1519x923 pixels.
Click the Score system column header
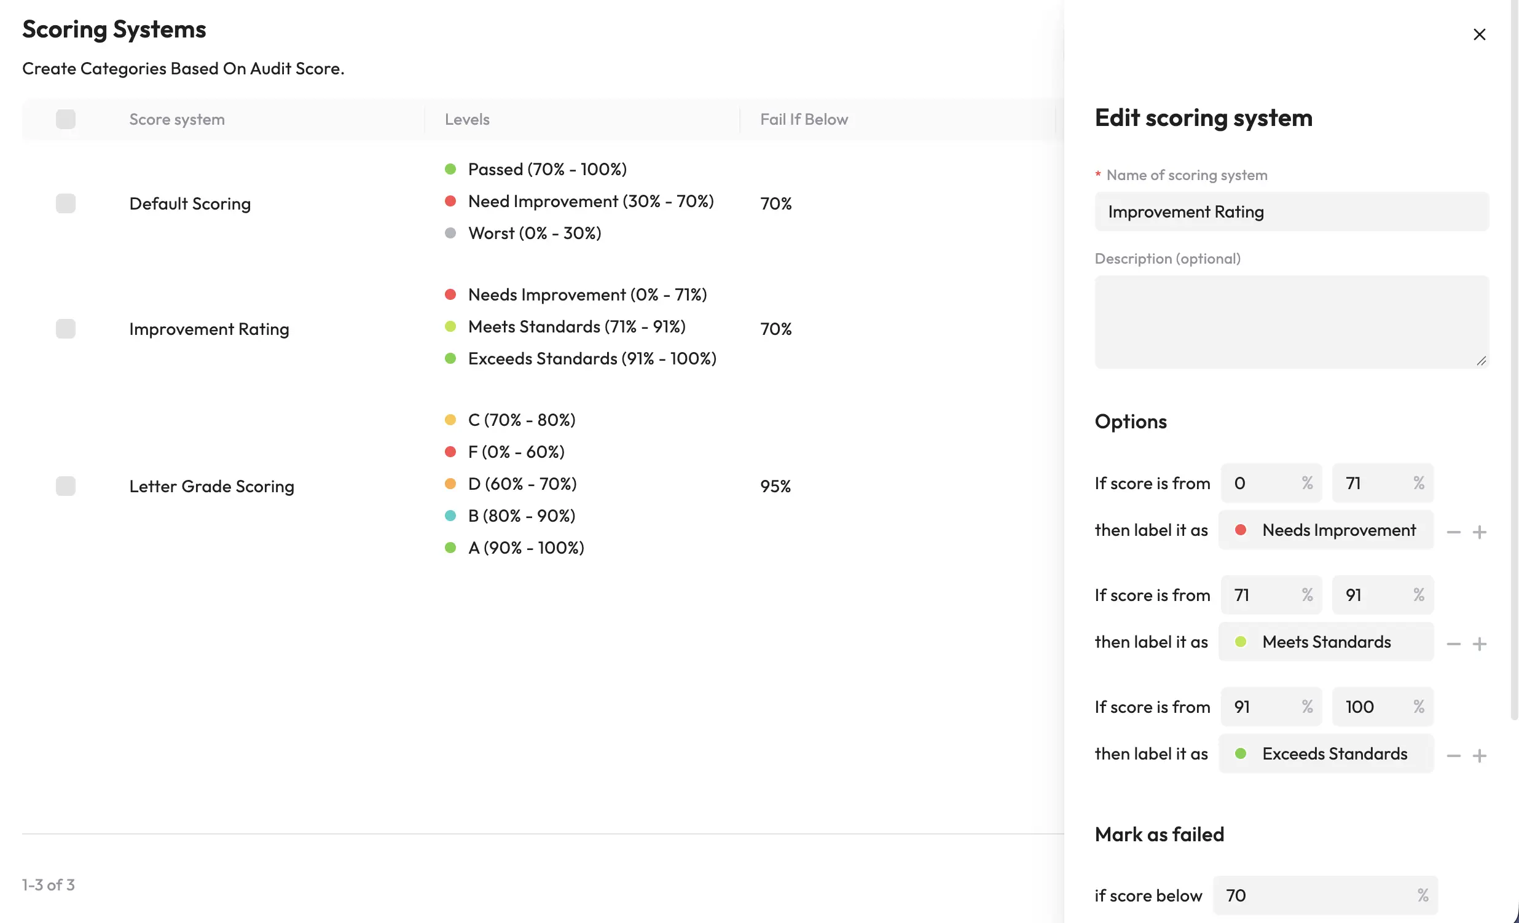177,119
